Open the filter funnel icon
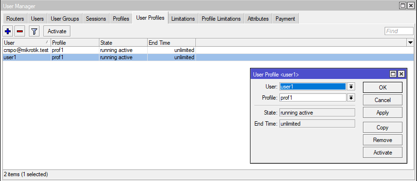The height and width of the screenshot is (181, 417). [x=34, y=31]
